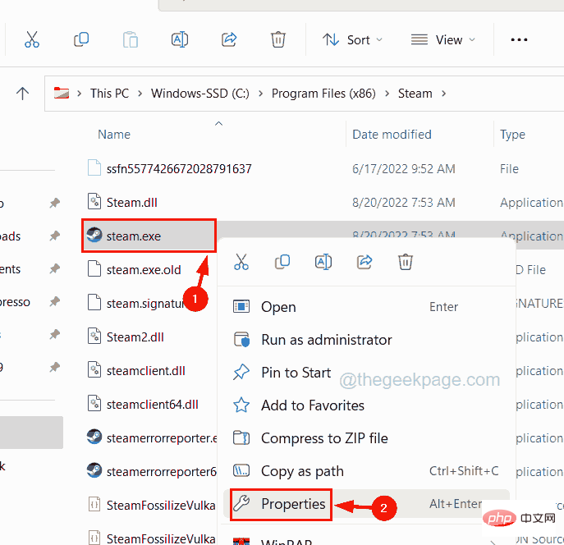The image size is (564, 545).
Task: Sort by the Type column header
Action: tap(512, 135)
